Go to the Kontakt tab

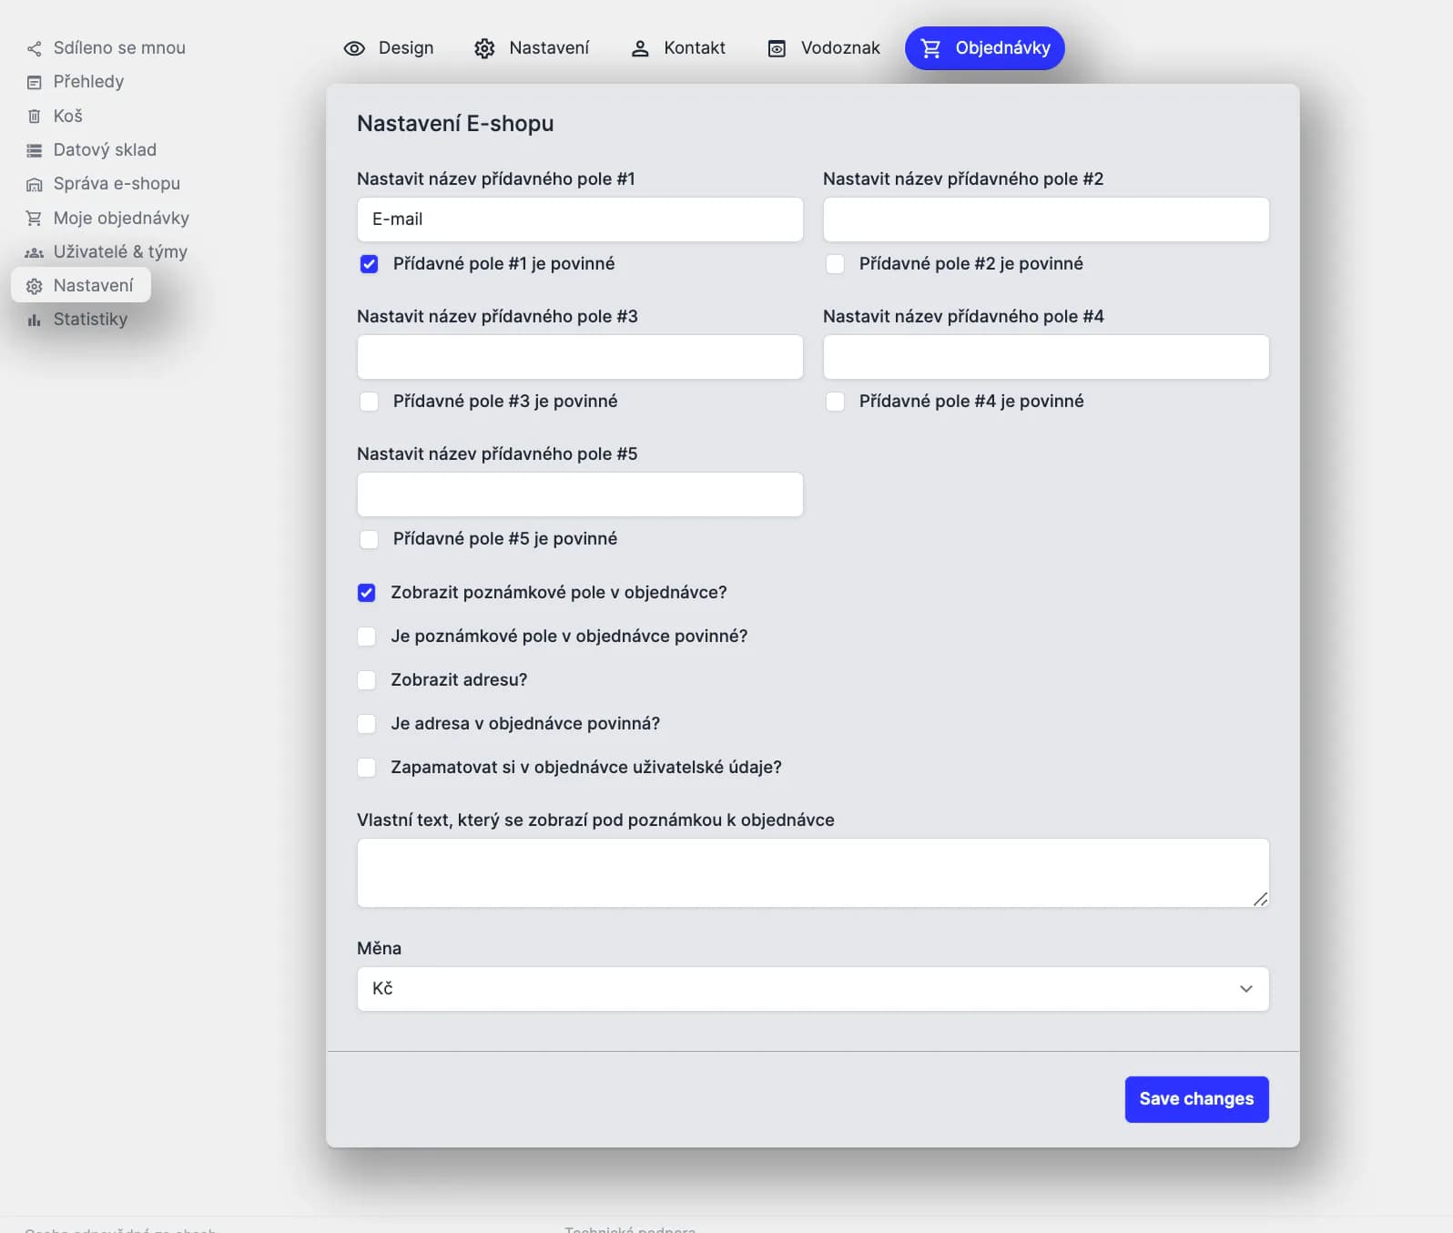[x=678, y=48]
